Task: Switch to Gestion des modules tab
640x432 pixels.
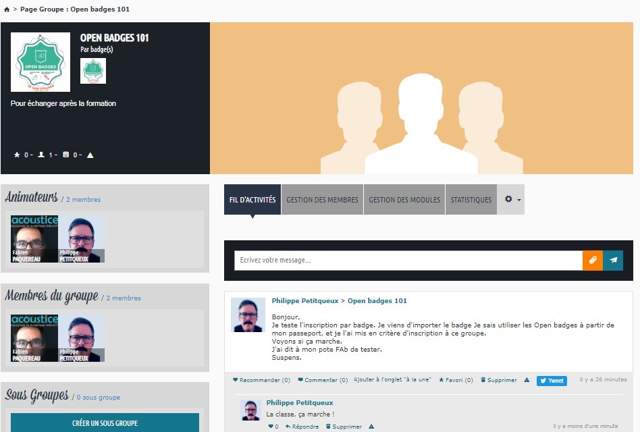Action: pos(404,200)
